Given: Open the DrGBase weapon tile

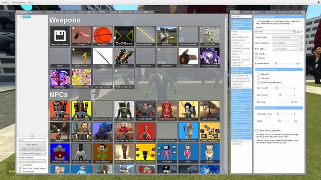Looking at the screenshot, I should coord(124,36).
